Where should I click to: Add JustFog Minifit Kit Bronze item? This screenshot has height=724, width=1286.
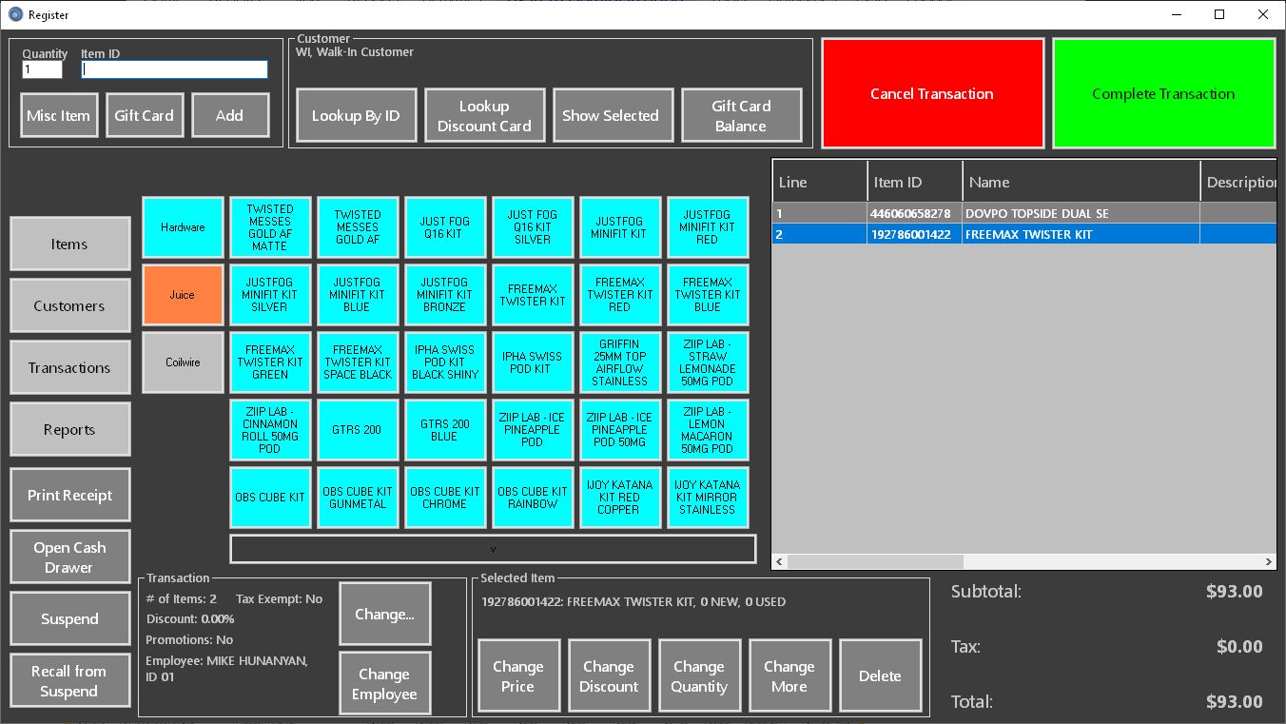tap(445, 295)
